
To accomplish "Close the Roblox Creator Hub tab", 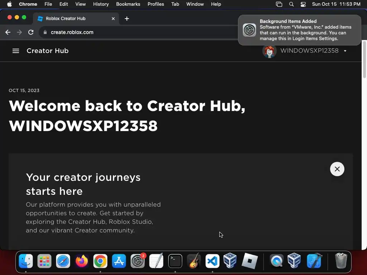I will click(113, 19).
